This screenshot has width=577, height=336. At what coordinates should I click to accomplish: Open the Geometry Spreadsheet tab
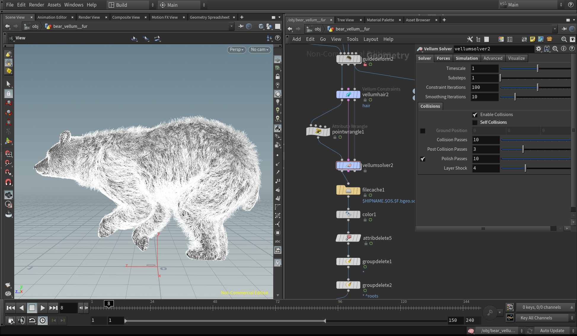[x=210, y=17]
